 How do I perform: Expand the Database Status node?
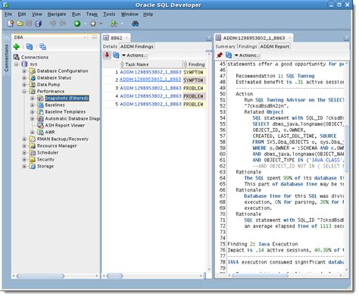tap(24, 78)
